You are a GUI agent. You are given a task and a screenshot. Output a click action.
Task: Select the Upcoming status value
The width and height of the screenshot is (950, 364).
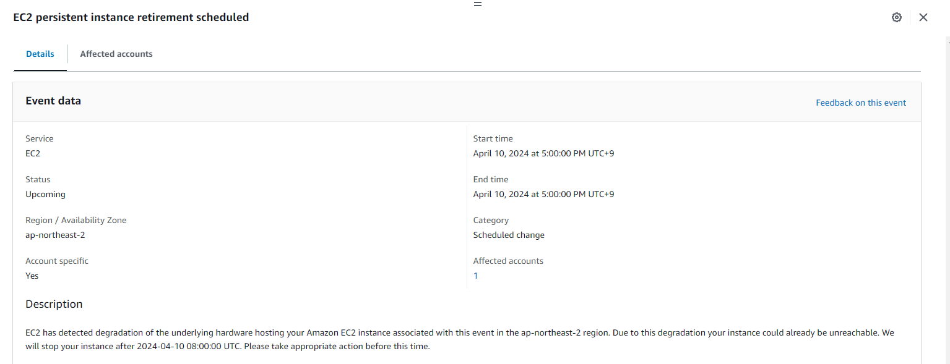click(x=45, y=194)
